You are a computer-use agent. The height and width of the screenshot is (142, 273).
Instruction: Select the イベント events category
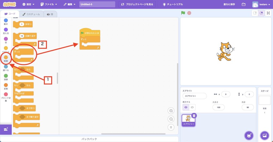point(6,49)
